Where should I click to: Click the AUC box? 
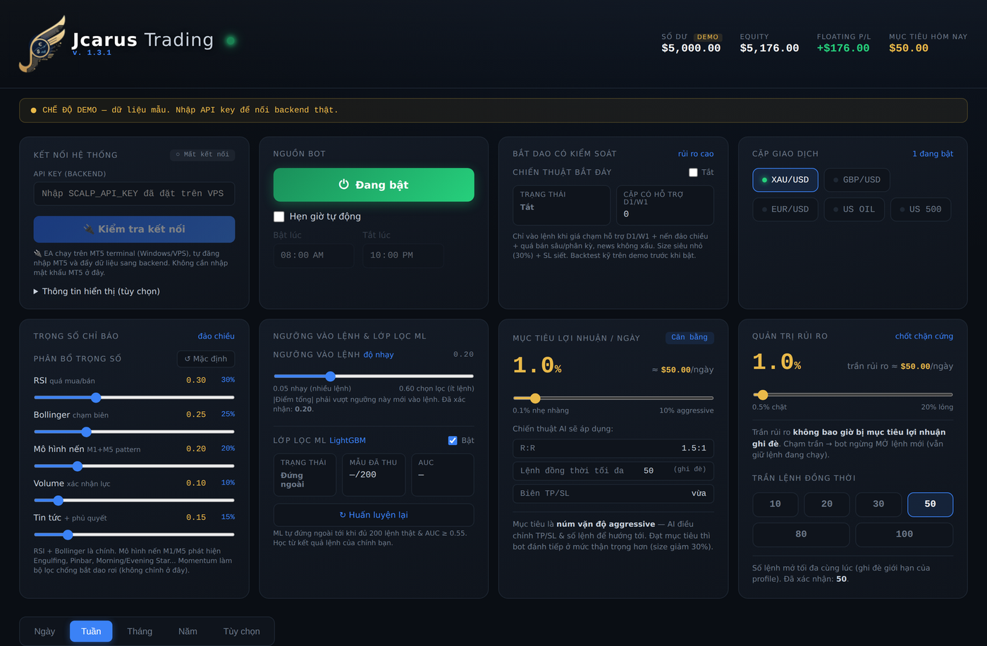443,475
